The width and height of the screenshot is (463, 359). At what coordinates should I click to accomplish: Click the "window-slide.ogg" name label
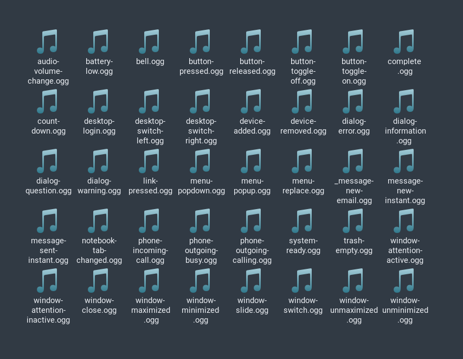[252, 305]
